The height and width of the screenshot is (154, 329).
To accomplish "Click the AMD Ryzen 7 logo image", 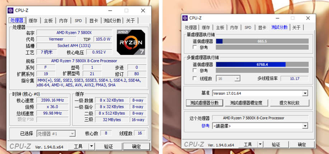I will tap(131, 42).
